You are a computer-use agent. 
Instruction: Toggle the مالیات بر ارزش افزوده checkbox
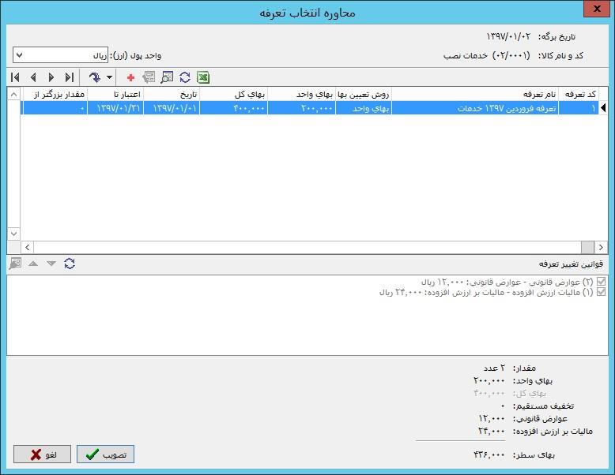point(602,292)
